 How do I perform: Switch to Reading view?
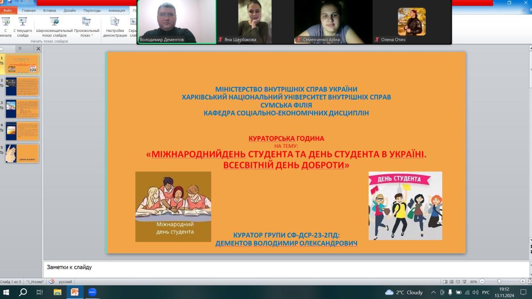(x=458, y=282)
